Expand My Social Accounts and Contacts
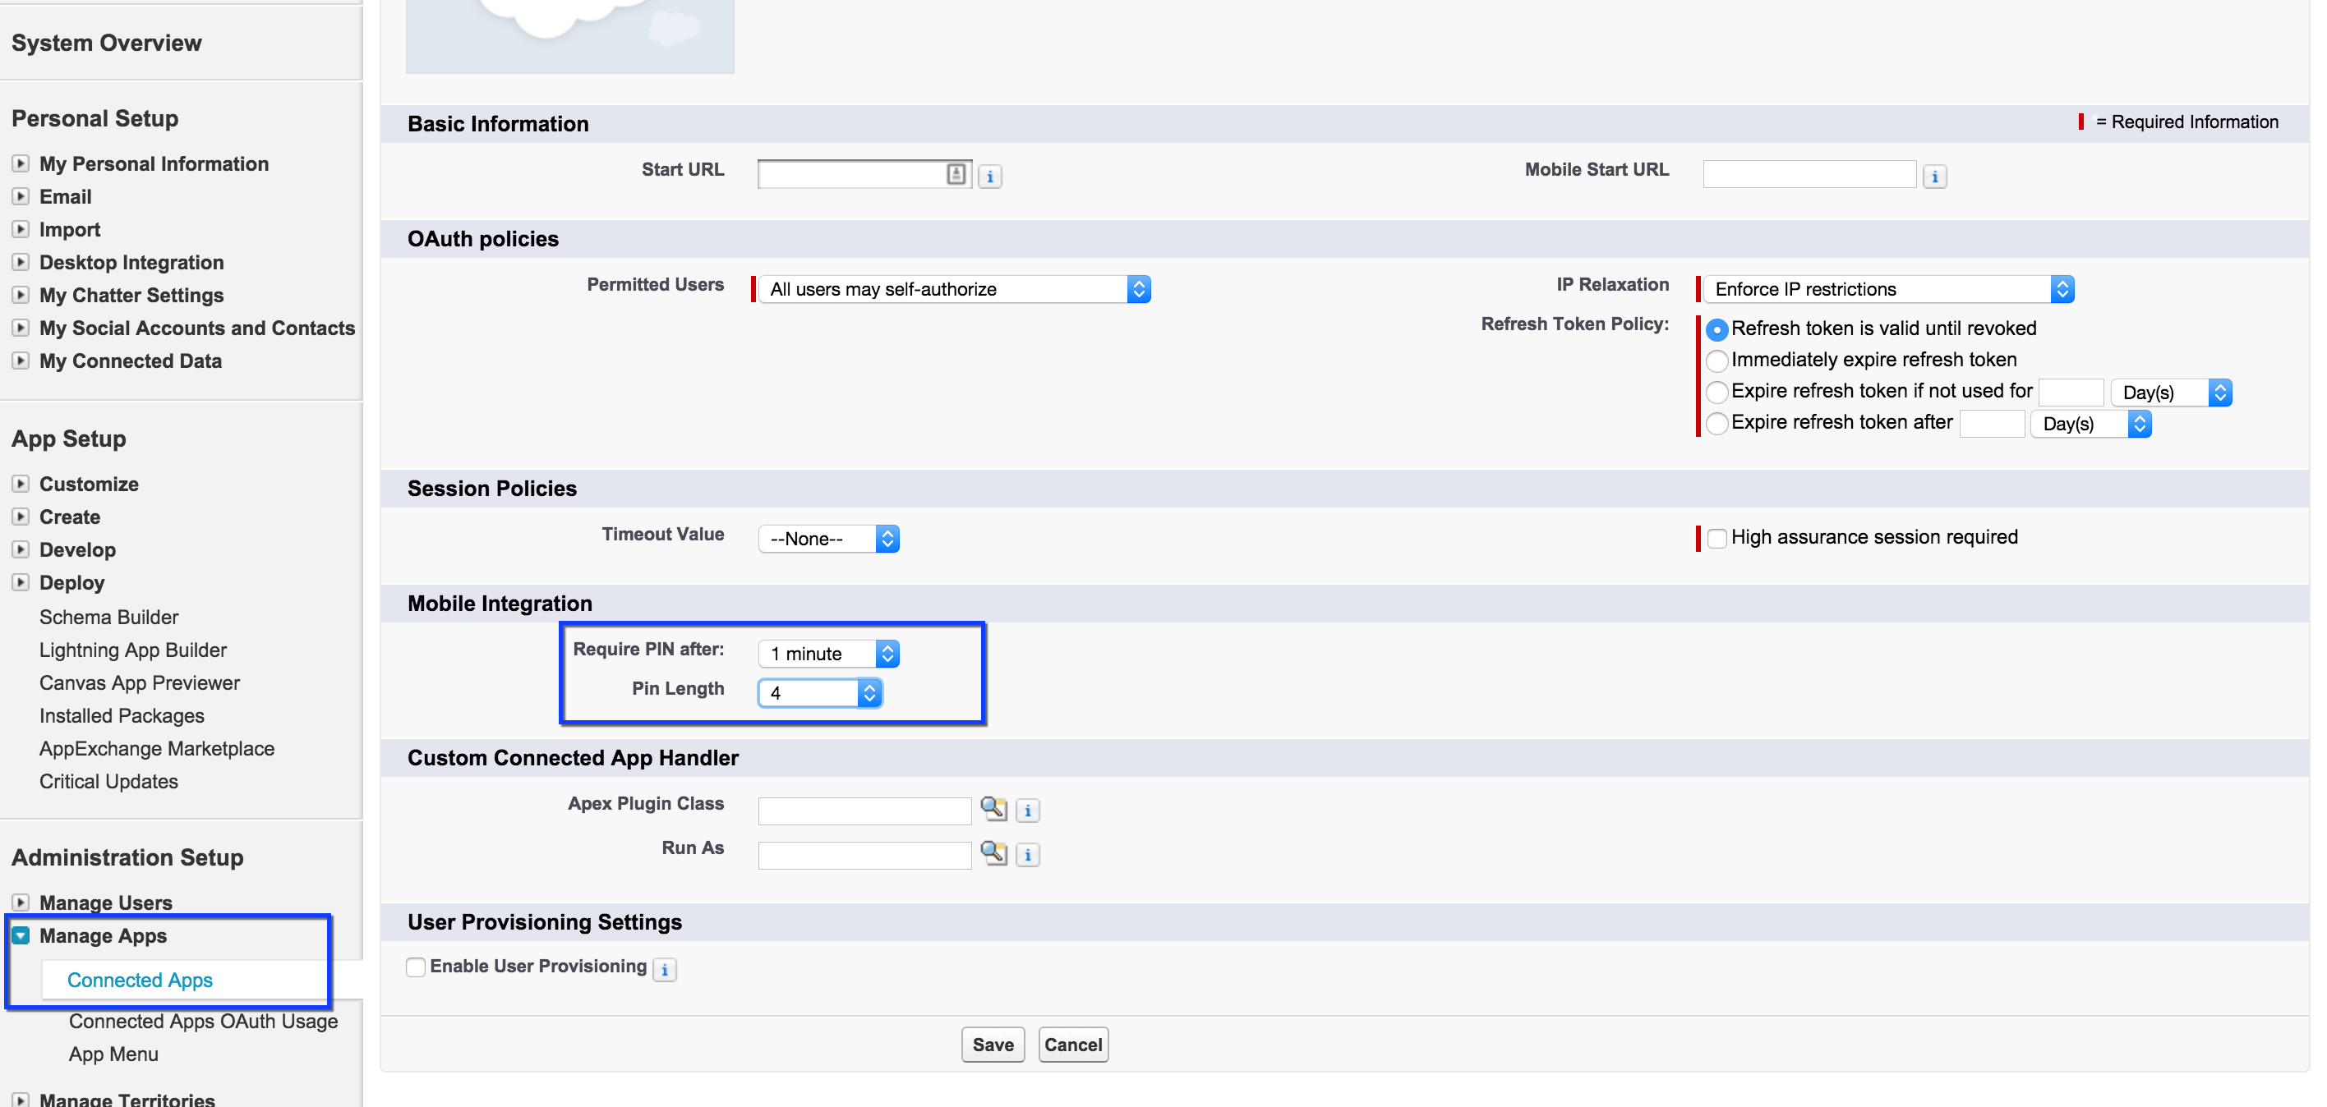 (x=21, y=328)
